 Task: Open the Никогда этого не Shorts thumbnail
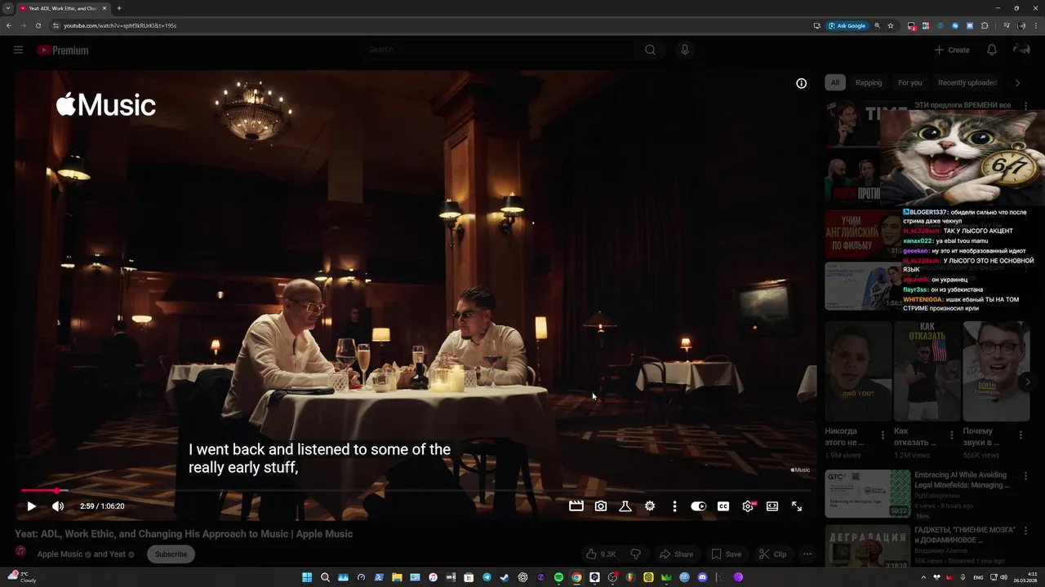coord(858,371)
